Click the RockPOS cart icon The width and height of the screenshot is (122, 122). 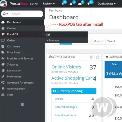pyautogui.click(x=3, y=34)
